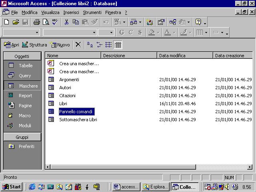Image resolution: width=256 pixels, height=192 pixels.
Task: Open the Inserisci menu
Action: [71, 12]
